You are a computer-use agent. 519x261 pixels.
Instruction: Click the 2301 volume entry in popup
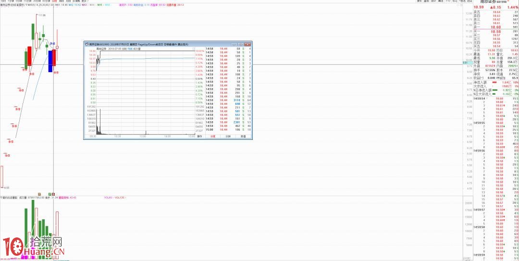pyautogui.click(x=236, y=122)
